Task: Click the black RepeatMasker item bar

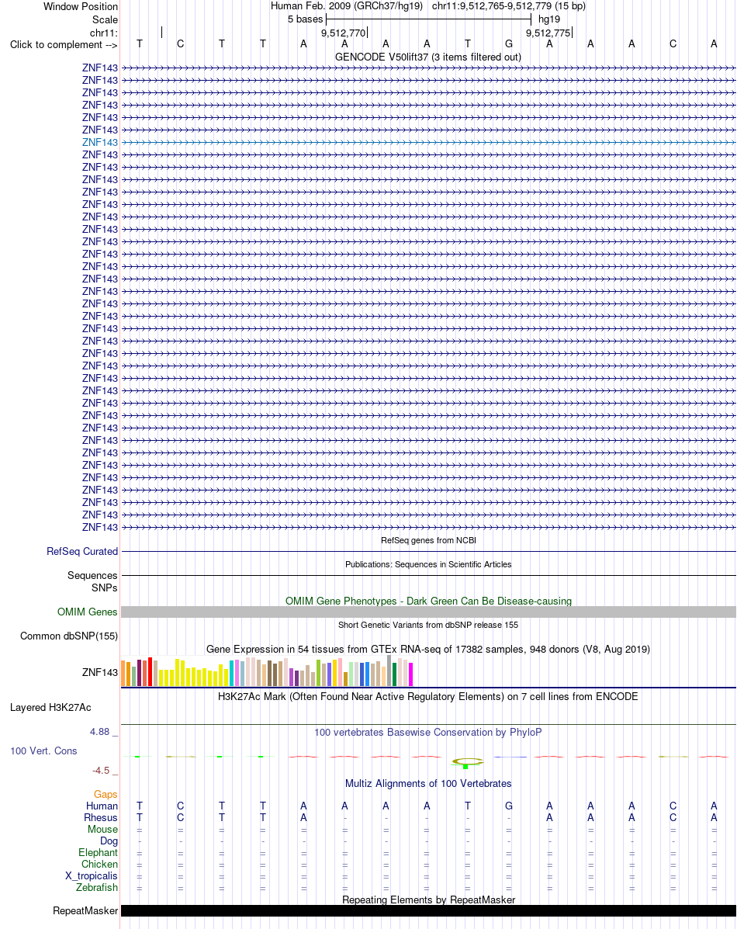Action: pos(428,910)
